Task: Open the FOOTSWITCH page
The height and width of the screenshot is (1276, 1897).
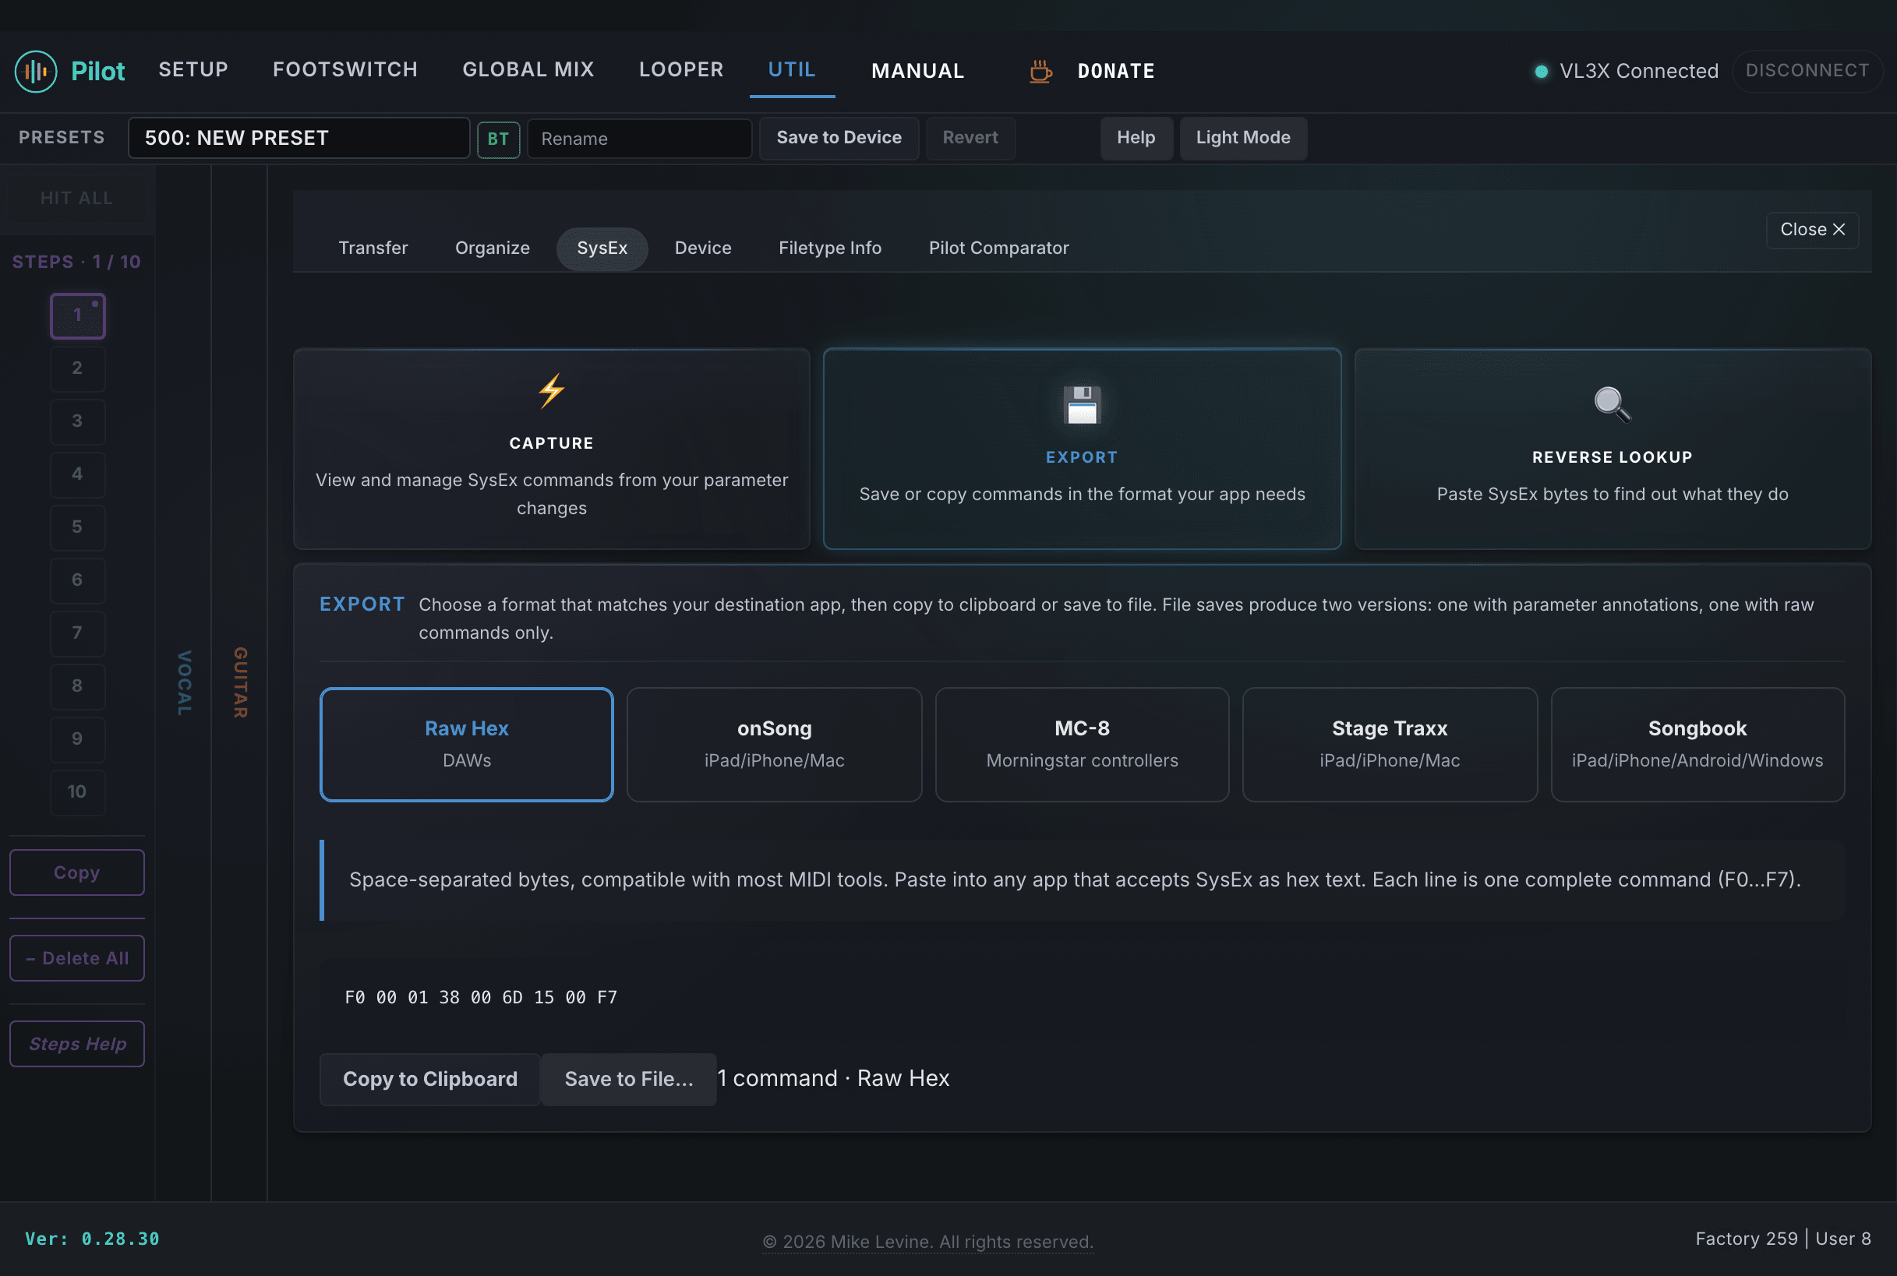Action: [345, 70]
